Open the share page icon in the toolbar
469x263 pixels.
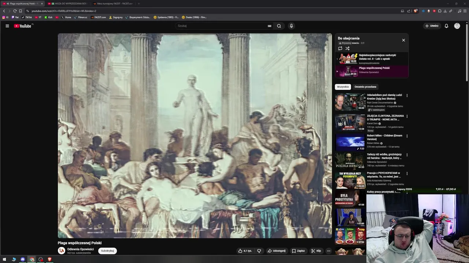click(x=409, y=11)
